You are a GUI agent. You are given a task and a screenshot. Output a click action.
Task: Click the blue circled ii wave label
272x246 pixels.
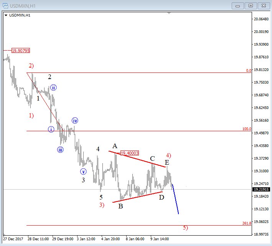tap(53, 88)
